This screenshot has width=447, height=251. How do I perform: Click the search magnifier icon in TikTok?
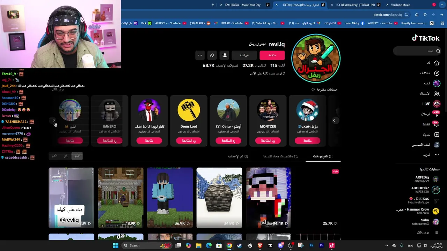[x=438, y=51]
